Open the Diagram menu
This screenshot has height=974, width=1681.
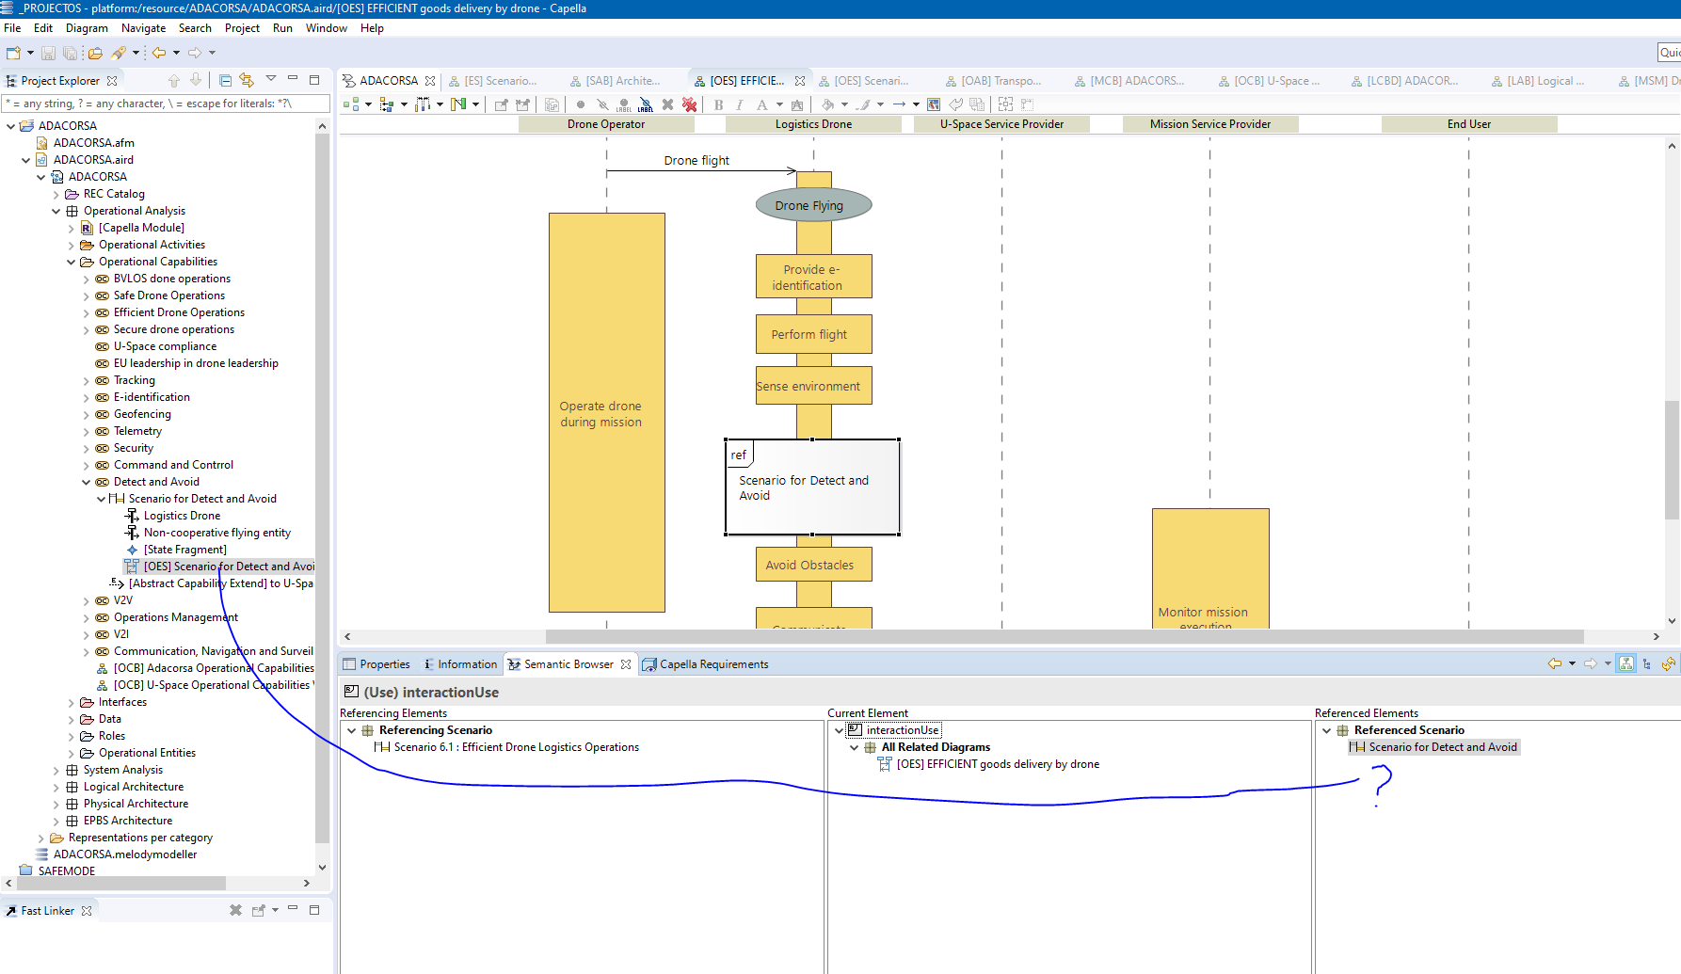click(x=87, y=28)
